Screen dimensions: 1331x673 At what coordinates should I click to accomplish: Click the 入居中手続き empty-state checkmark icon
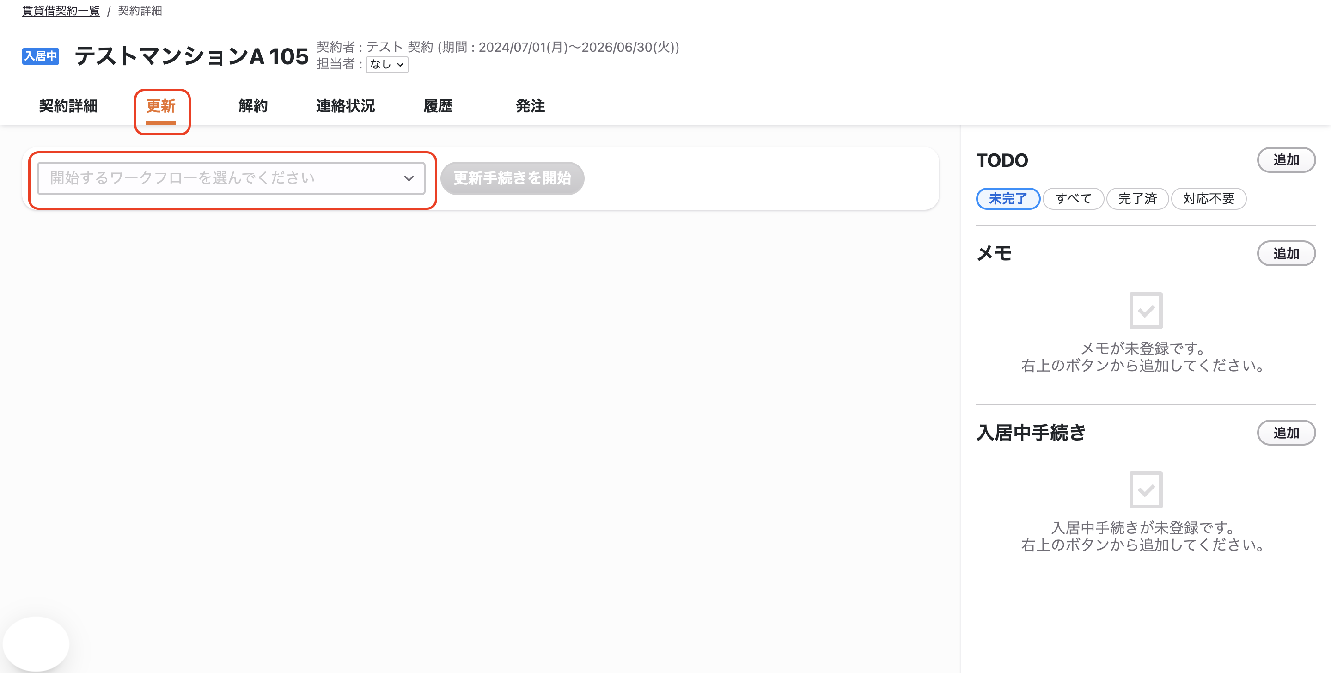[x=1146, y=489]
